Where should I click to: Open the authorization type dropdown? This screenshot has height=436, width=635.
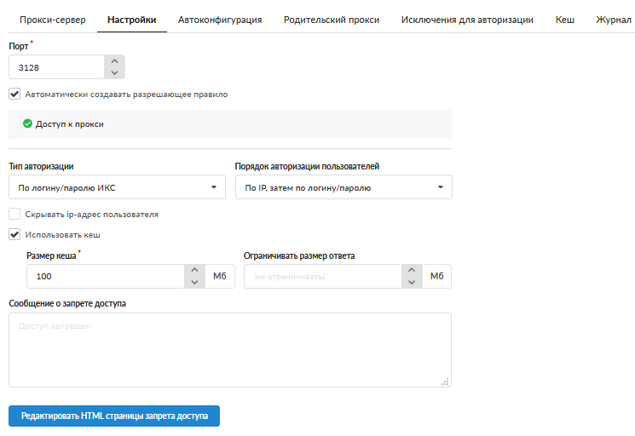pyautogui.click(x=117, y=187)
